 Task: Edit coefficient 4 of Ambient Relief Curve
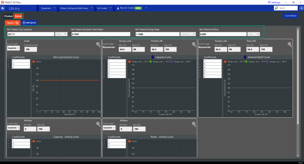(x=212, y=70)
